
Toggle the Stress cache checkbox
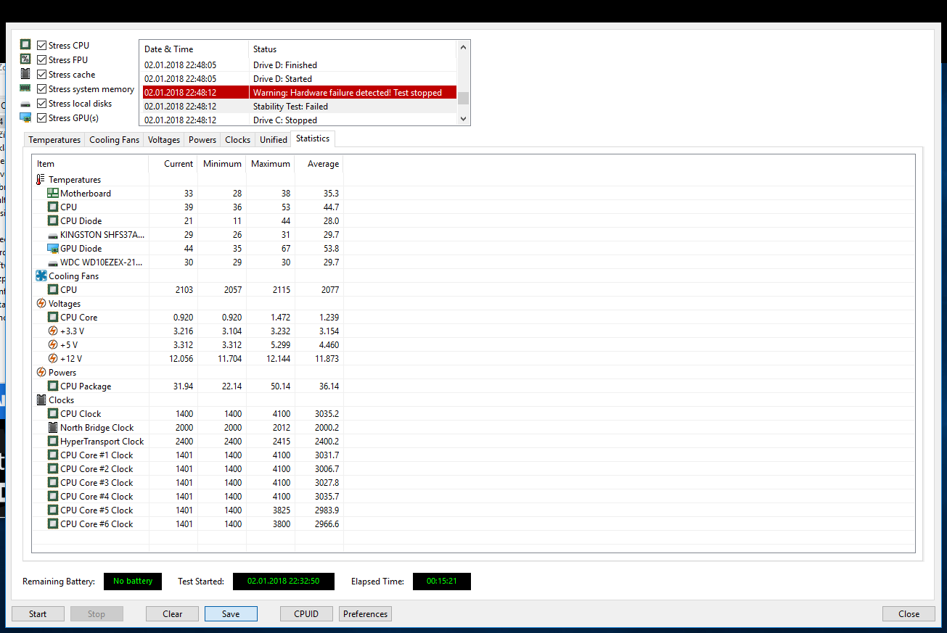point(42,74)
